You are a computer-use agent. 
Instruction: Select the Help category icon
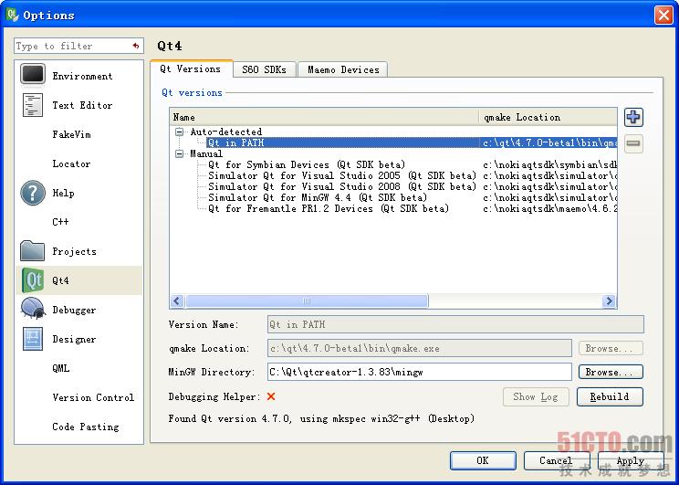point(33,193)
